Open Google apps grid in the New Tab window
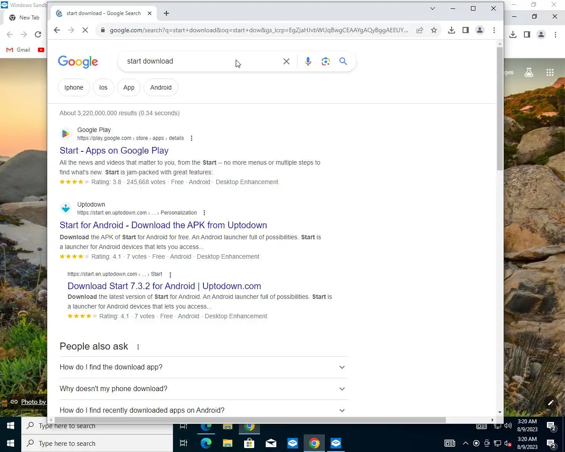Screen dimensions: 565x452 coord(550,72)
